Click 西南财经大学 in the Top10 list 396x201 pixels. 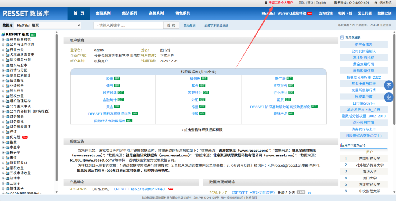369,159
